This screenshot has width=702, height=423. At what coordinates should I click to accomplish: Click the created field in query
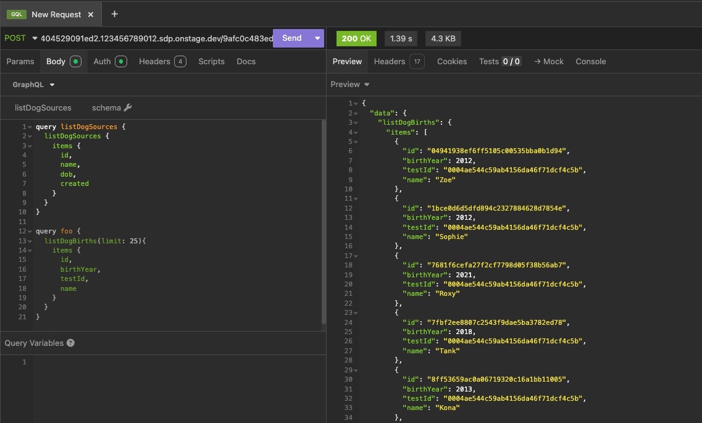coord(74,183)
